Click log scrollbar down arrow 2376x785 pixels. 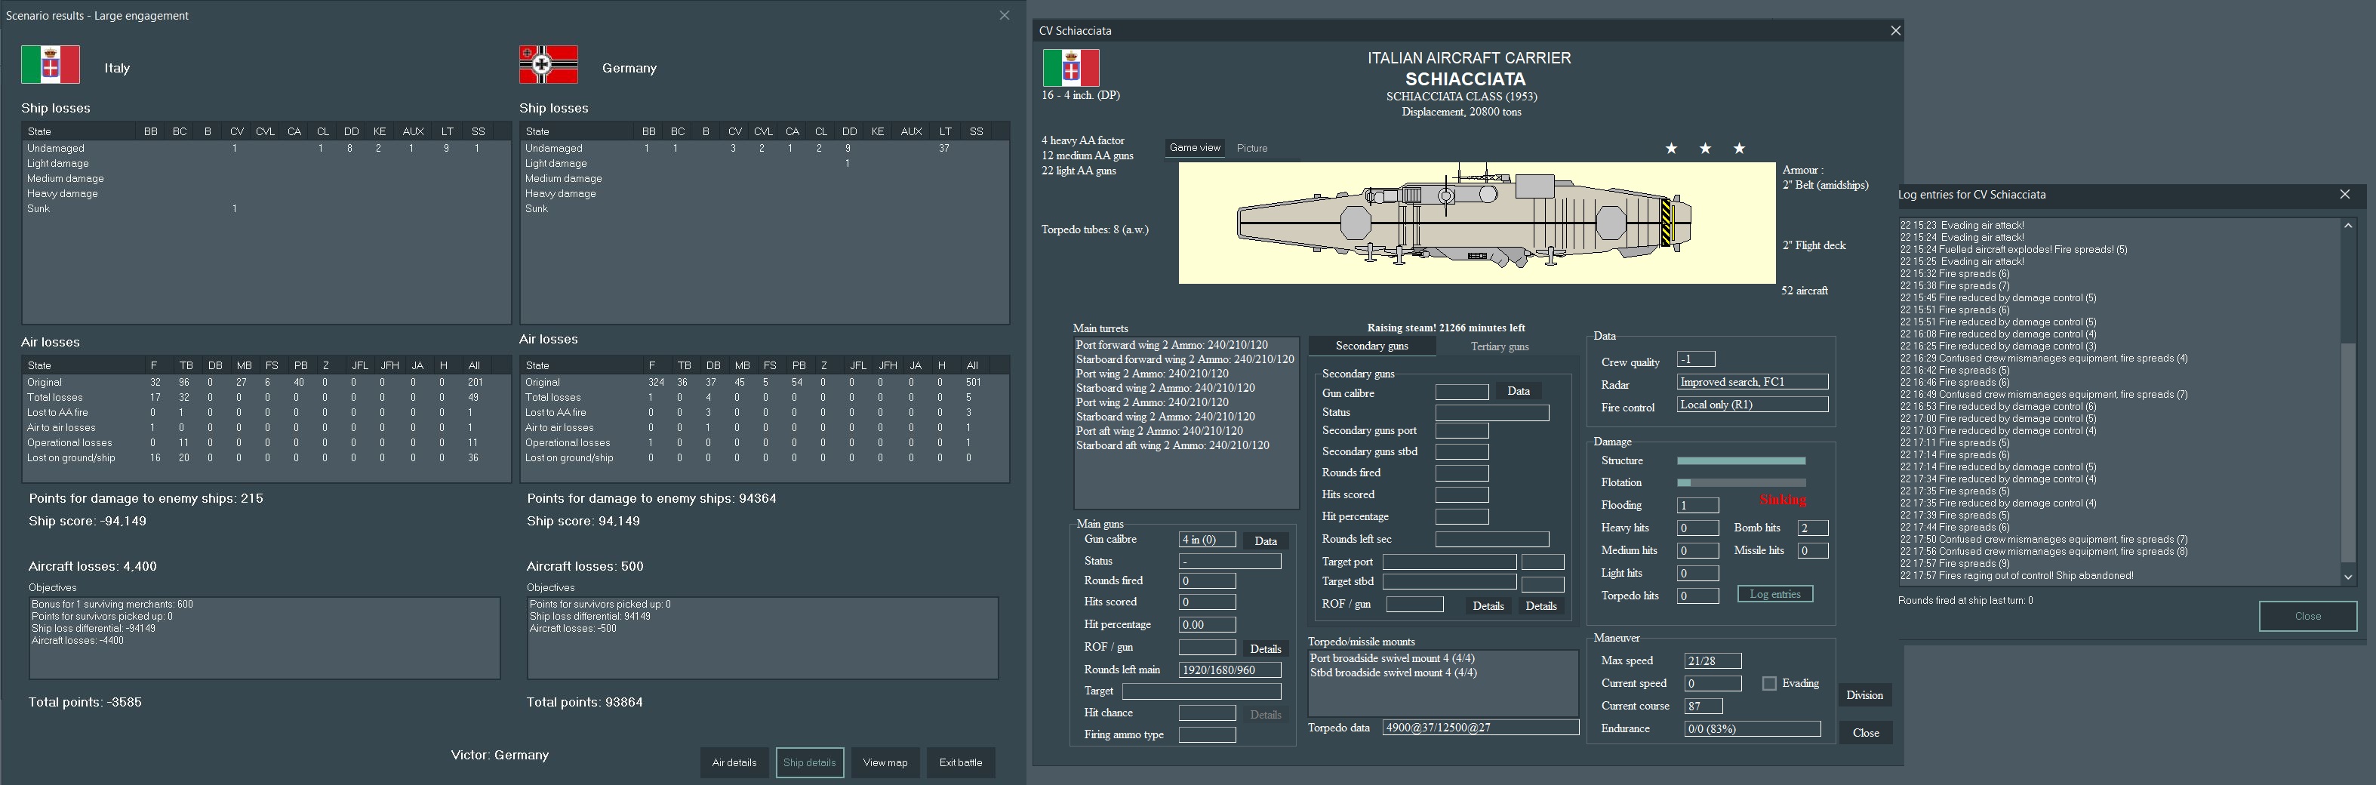pos(2348,577)
